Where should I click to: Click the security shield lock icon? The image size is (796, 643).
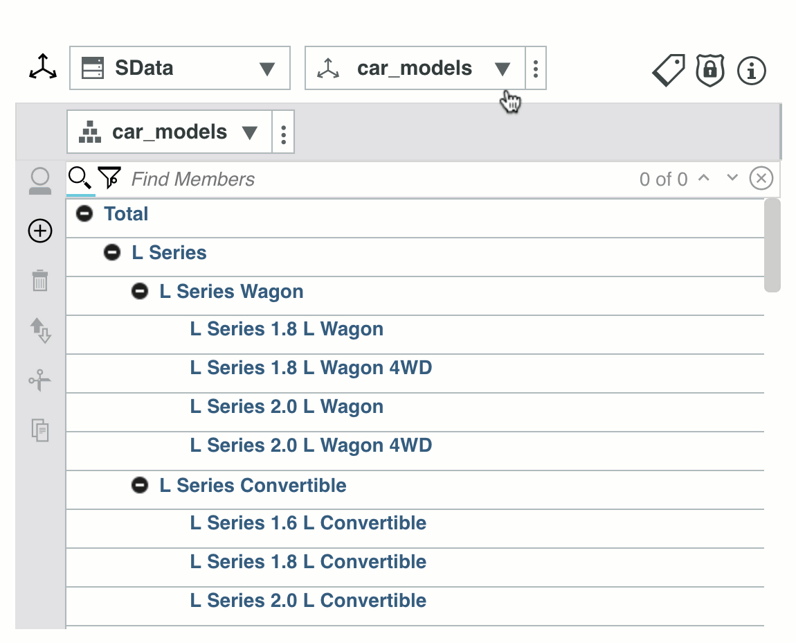pos(709,70)
